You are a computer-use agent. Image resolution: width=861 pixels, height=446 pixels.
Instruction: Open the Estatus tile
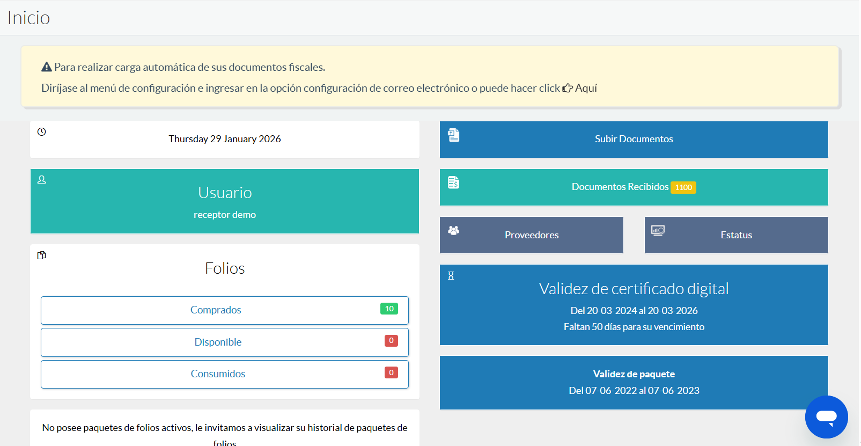[736, 235]
